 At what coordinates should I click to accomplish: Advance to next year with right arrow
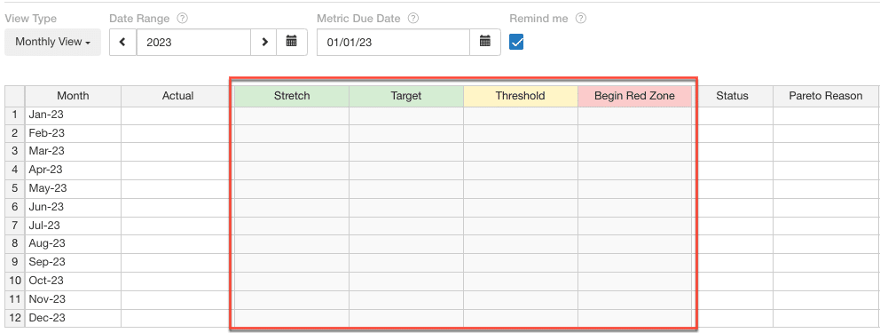tap(265, 42)
